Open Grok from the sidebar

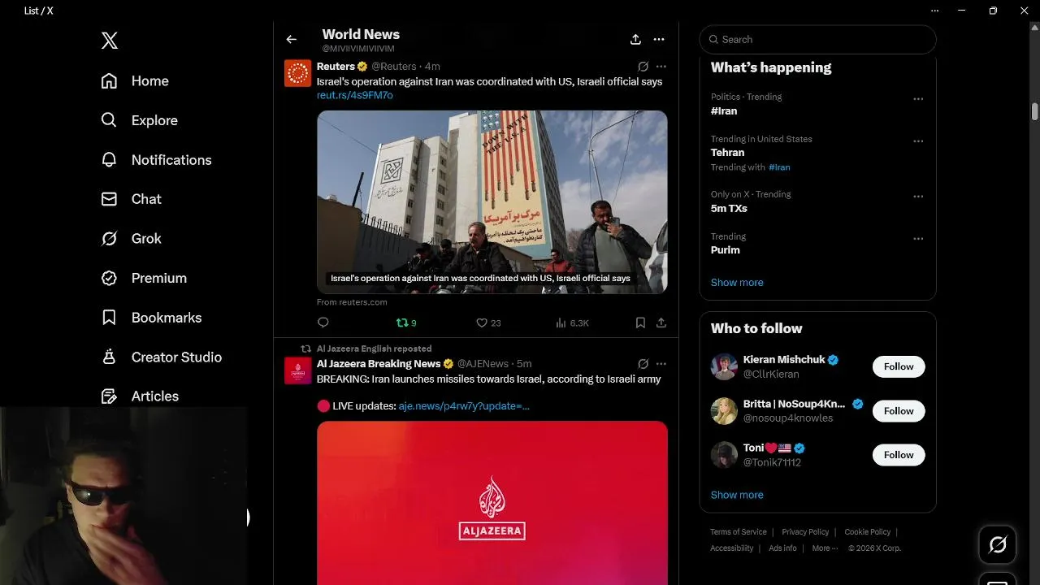[x=131, y=239]
